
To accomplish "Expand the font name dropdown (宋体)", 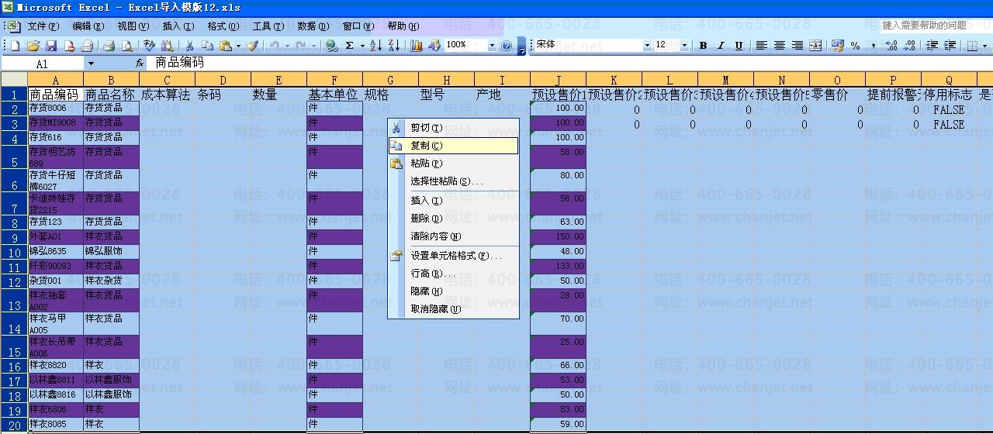I will tap(647, 46).
